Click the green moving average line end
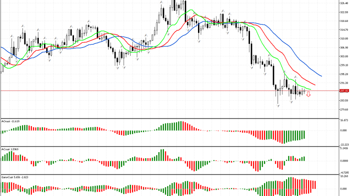352x196 pixels. (x=310, y=89)
